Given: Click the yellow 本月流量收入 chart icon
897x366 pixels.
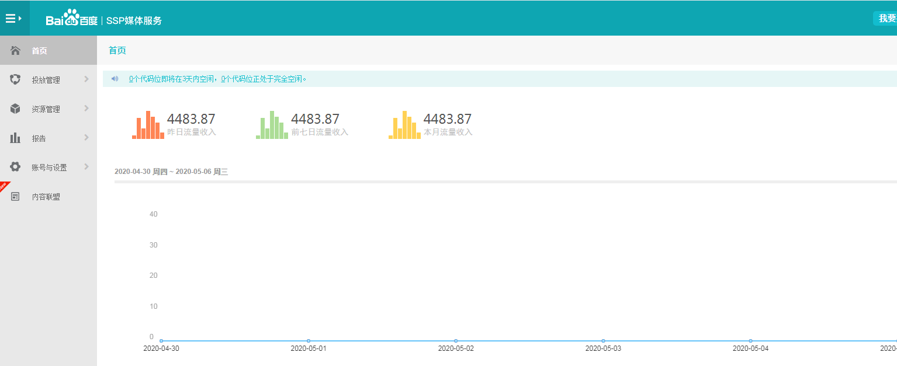Looking at the screenshot, I should tap(404, 125).
